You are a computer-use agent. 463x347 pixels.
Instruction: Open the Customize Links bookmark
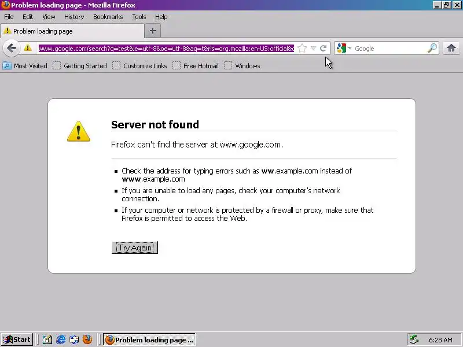(x=139, y=66)
